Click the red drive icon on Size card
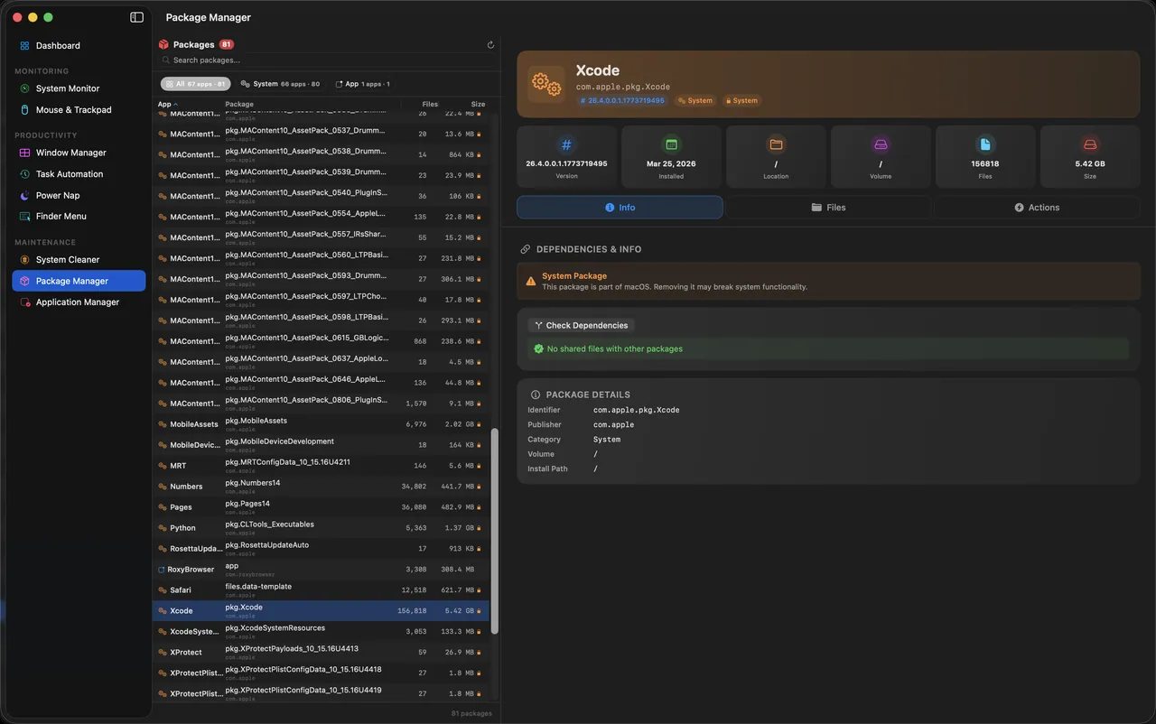1156x724 pixels. pyautogui.click(x=1090, y=144)
